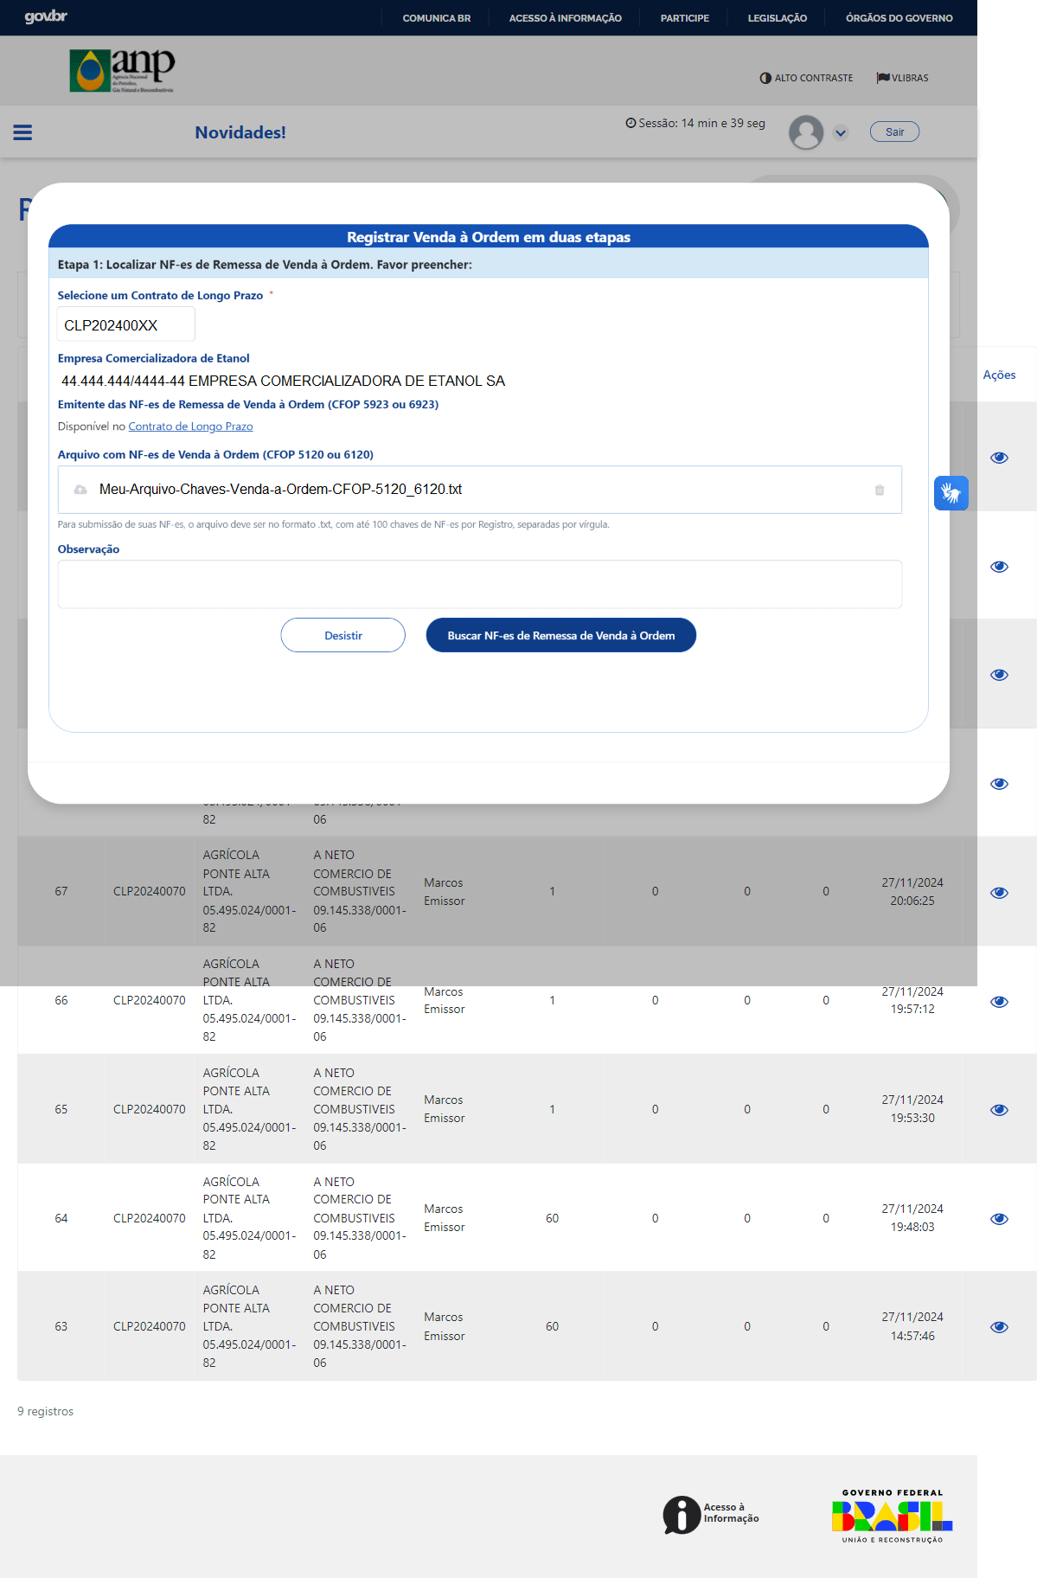
Task: Click the uploaded file name field
Action: coord(480,490)
